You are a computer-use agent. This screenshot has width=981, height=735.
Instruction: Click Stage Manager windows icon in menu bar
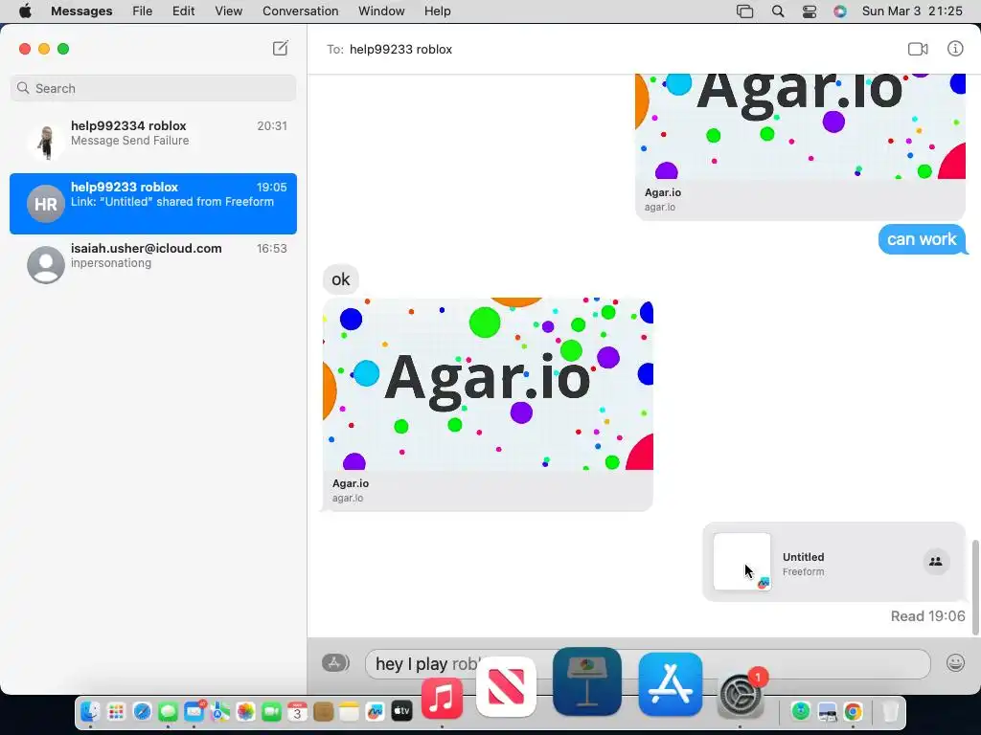pyautogui.click(x=744, y=11)
